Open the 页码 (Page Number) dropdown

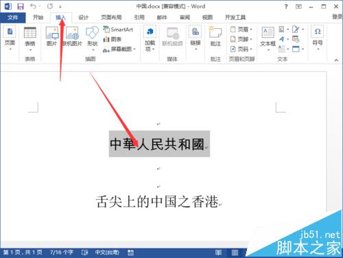click(241, 49)
